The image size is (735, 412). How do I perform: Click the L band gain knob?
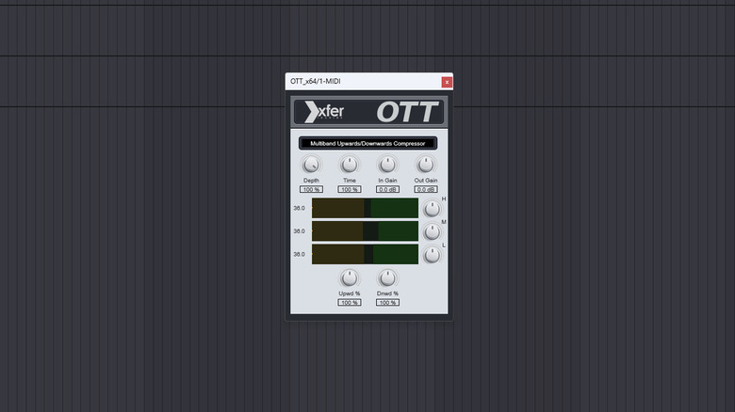tap(433, 255)
